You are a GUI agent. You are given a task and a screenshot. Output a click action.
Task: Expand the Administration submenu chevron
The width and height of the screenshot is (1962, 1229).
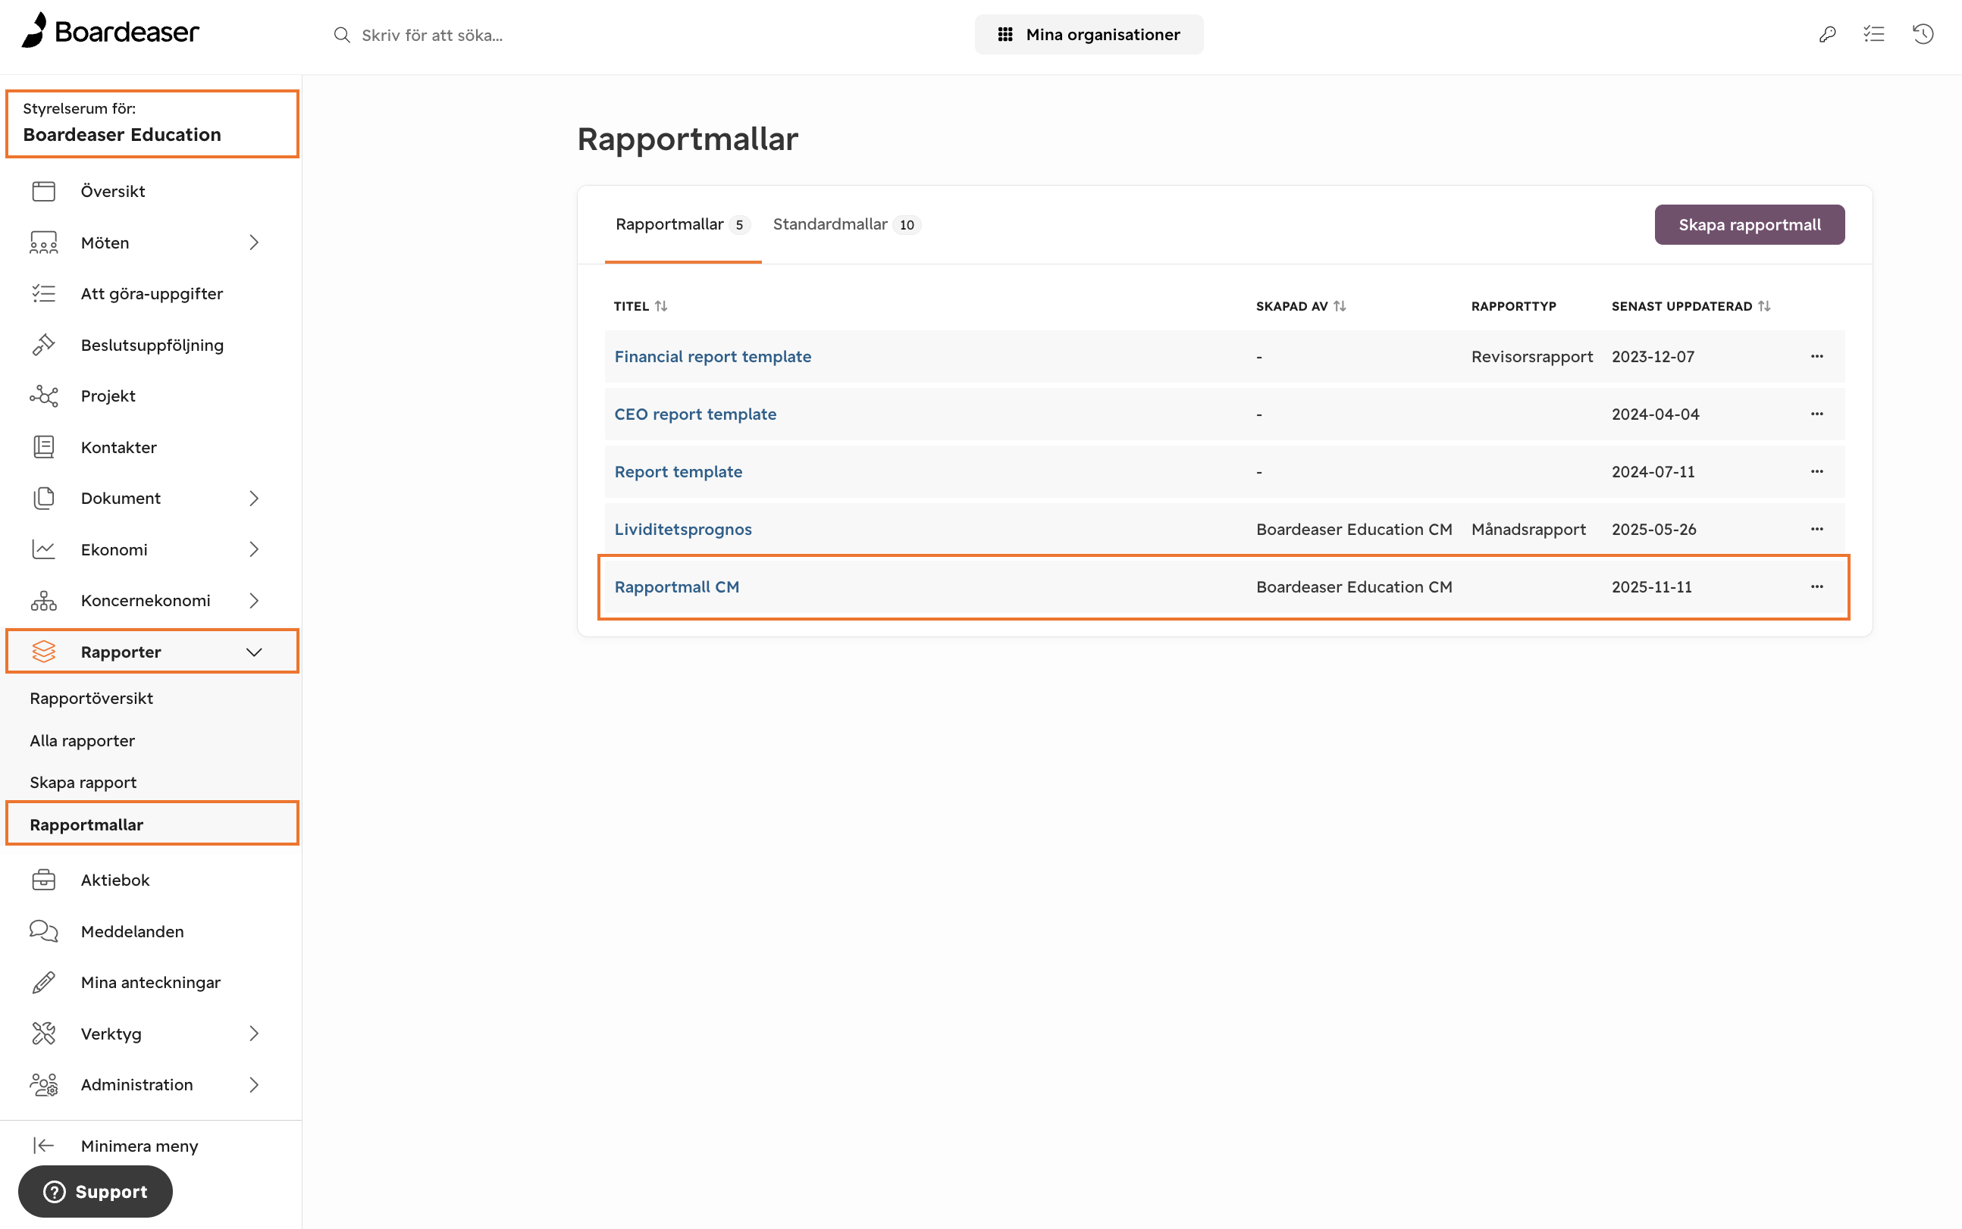point(255,1085)
